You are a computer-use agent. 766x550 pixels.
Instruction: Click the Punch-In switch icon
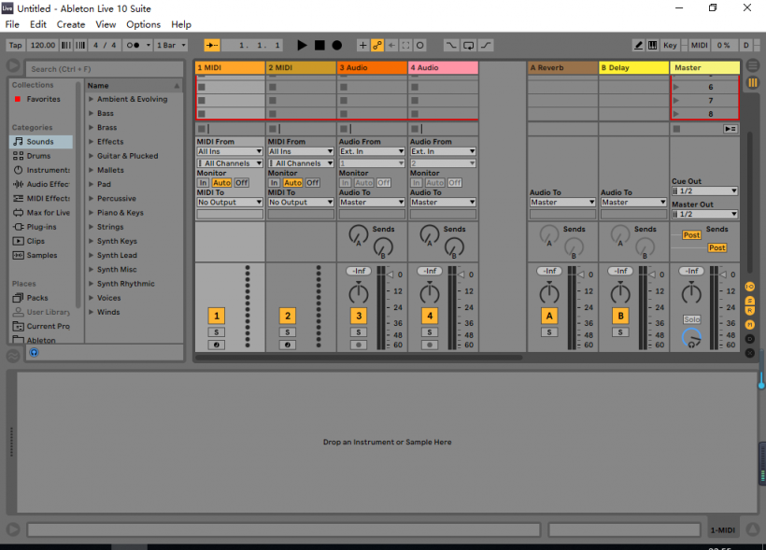click(451, 45)
